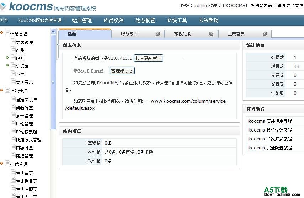Collapse the 生成管理 tree group

[x=1, y=164]
